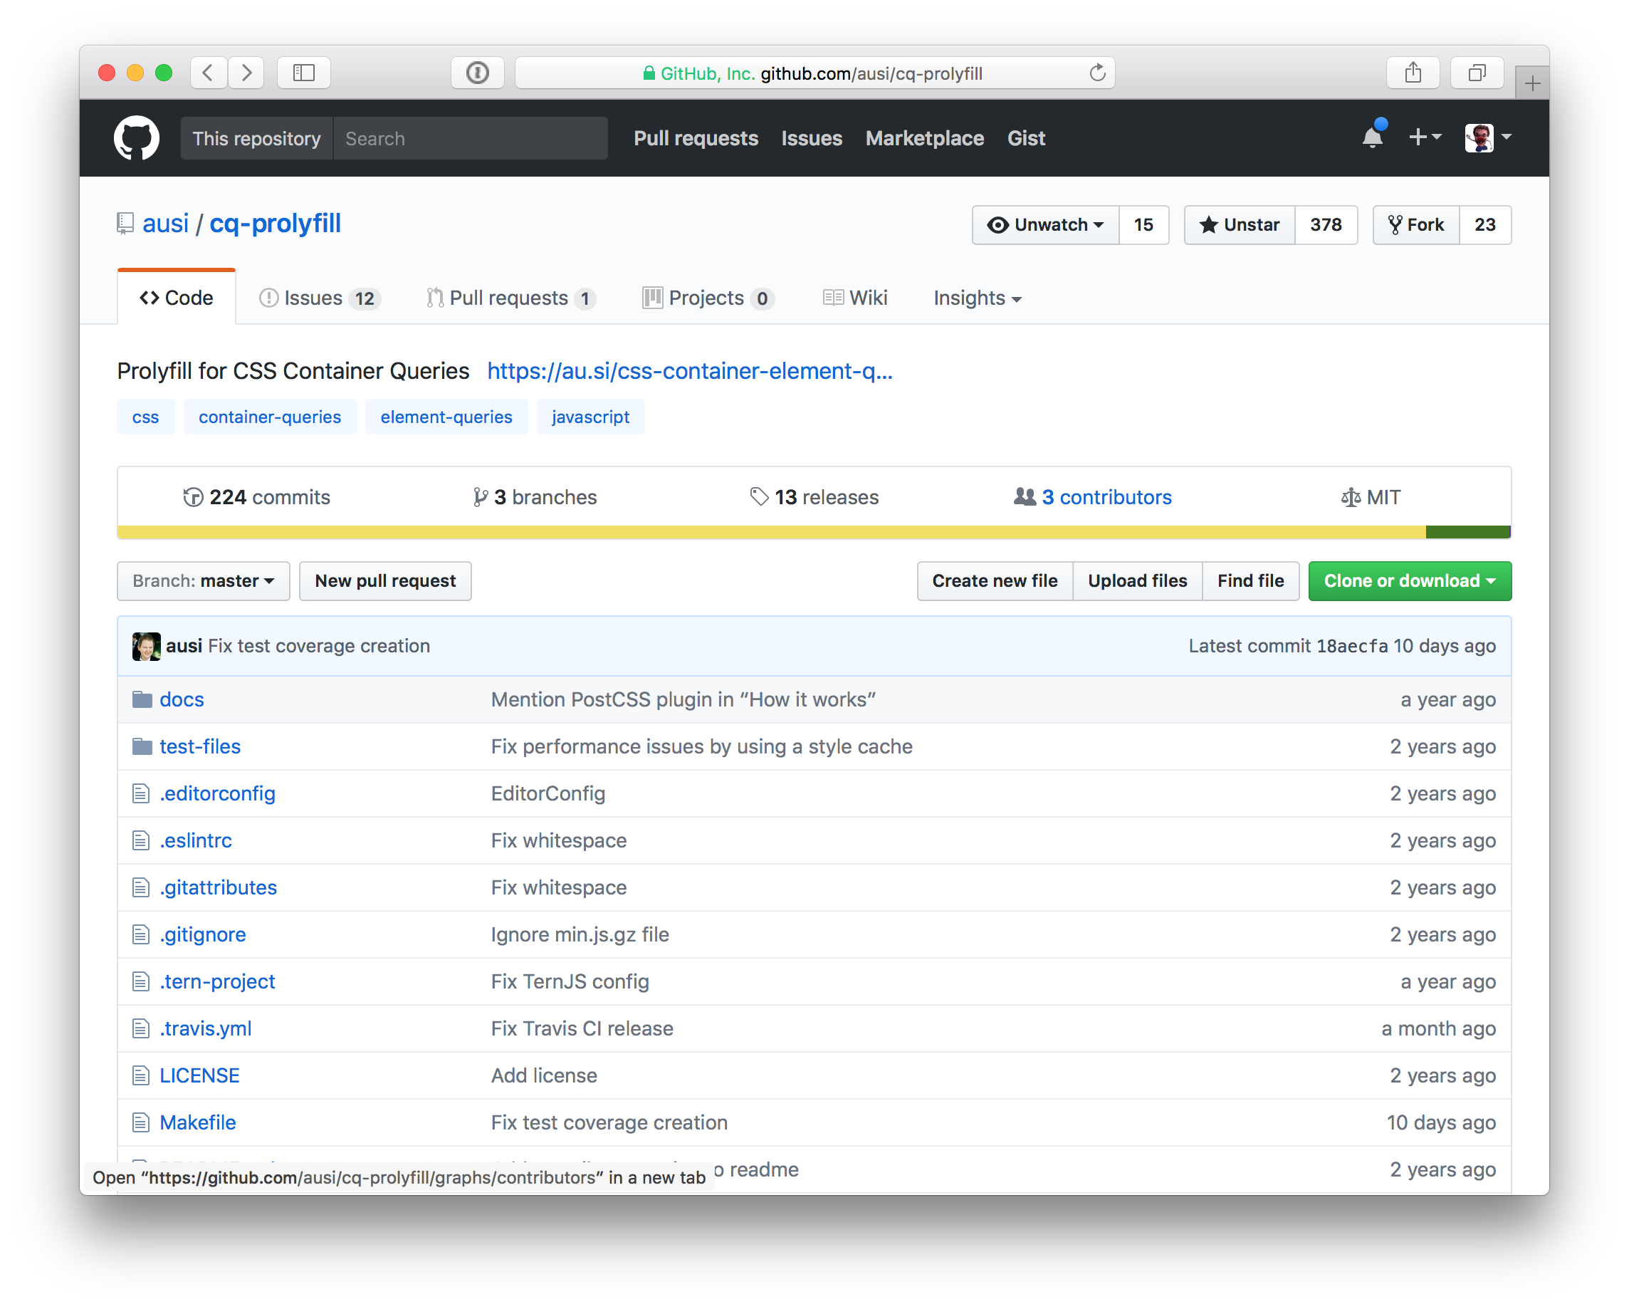Click Upload files
Viewport: 1629px width, 1309px height.
pyautogui.click(x=1137, y=580)
